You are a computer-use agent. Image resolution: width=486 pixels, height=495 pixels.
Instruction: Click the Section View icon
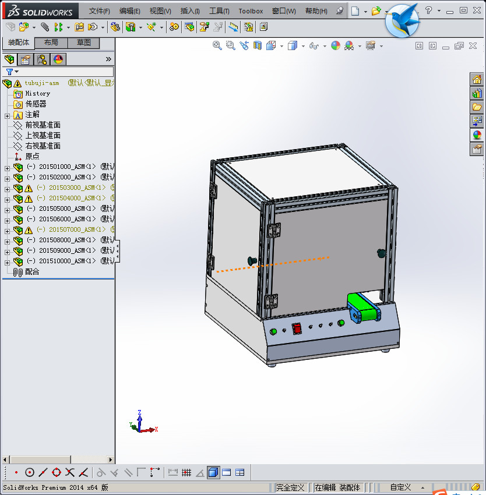point(258,46)
